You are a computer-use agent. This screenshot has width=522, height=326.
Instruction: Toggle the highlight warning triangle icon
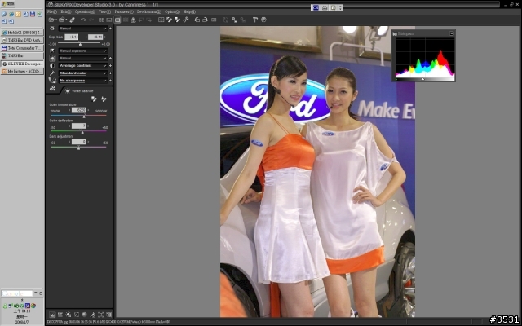pyautogui.click(x=133, y=20)
